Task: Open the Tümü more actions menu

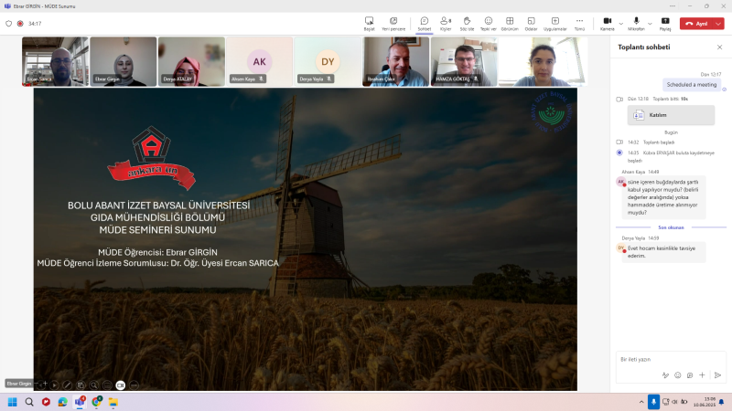Action: point(579,24)
